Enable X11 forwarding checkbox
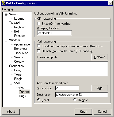 pyautogui.click(x=39, y=24)
